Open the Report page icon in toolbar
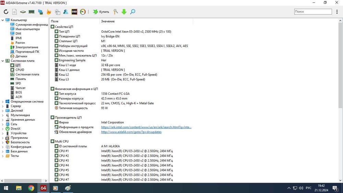 (14, 12)
